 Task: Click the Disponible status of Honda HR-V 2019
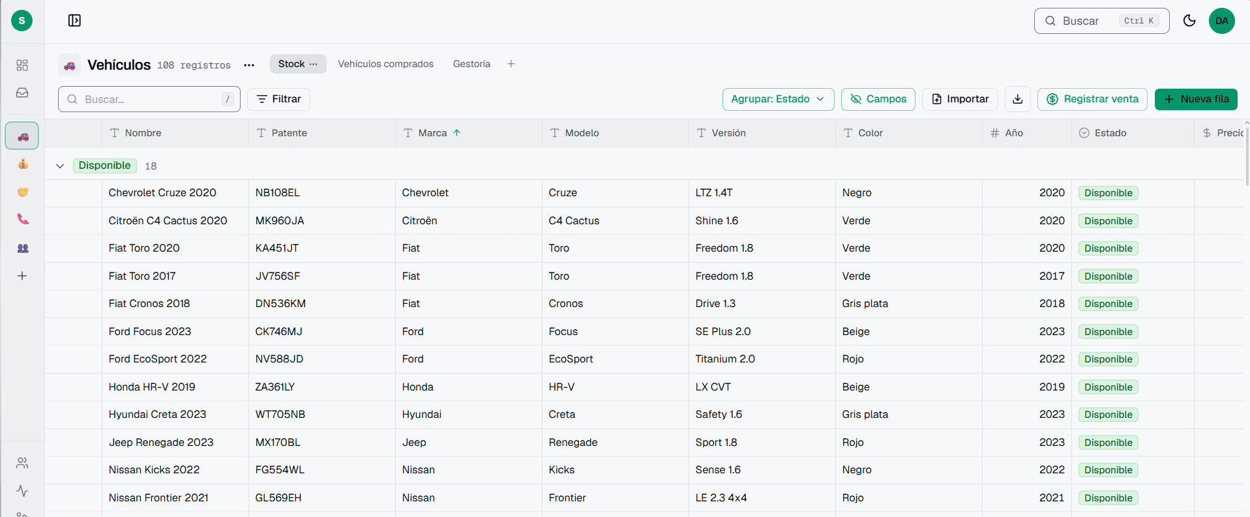(1109, 387)
